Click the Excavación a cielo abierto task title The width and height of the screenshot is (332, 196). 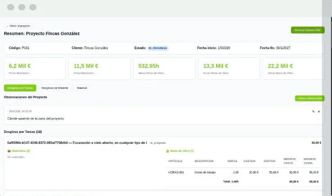tap(77, 143)
